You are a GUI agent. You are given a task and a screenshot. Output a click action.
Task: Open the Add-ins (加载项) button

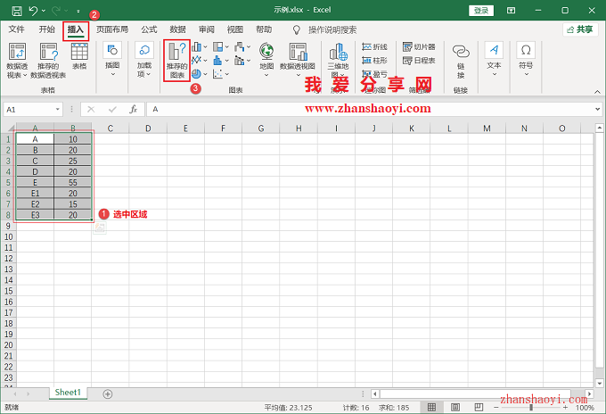click(x=144, y=59)
